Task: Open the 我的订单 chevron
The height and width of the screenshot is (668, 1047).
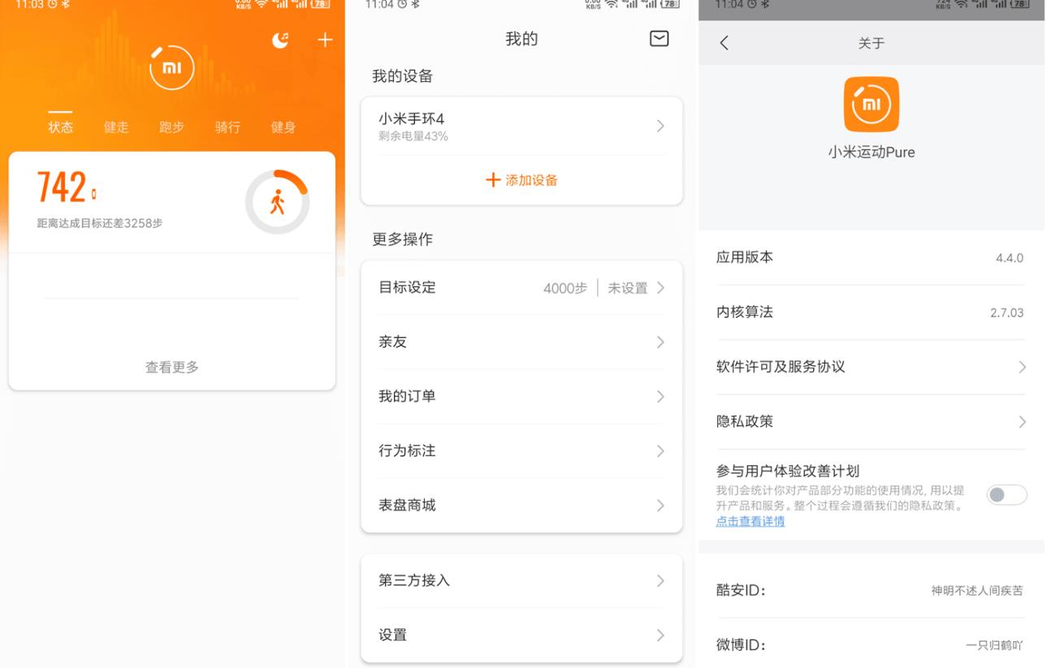Action: [x=660, y=397]
